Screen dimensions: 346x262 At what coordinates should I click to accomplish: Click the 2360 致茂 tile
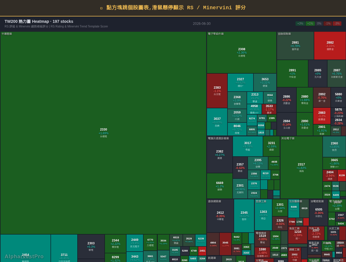click(x=334, y=146)
